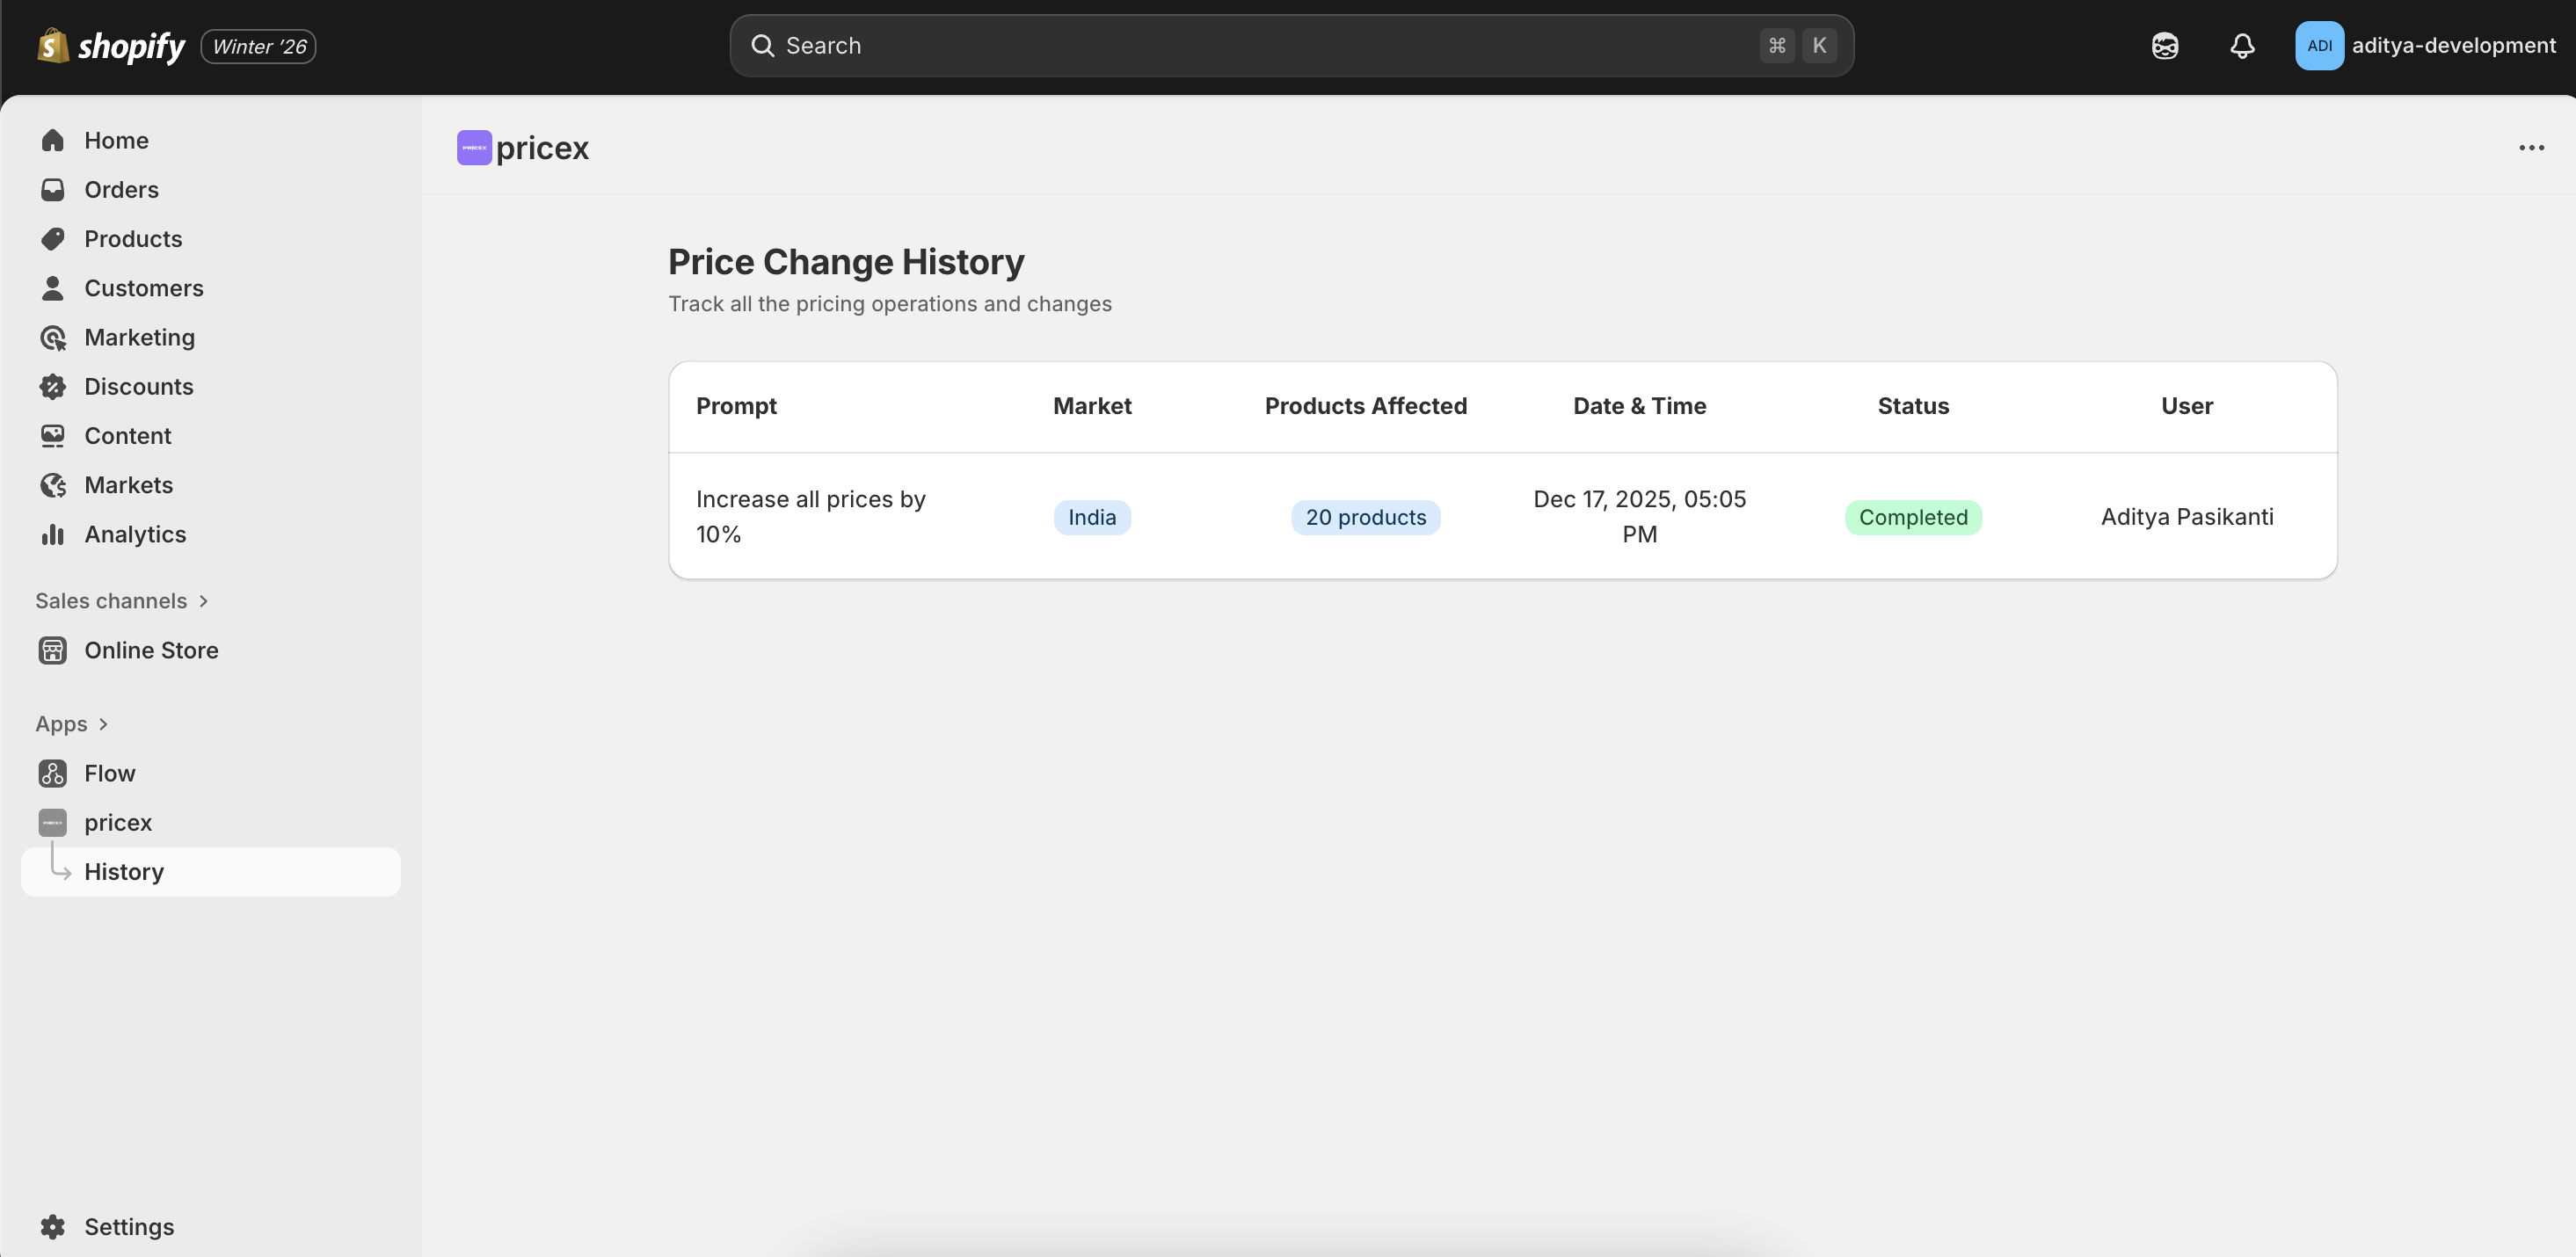This screenshot has width=2576, height=1257.
Task: Open Products from the sidebar icon
Action: [x=54, y=238]
